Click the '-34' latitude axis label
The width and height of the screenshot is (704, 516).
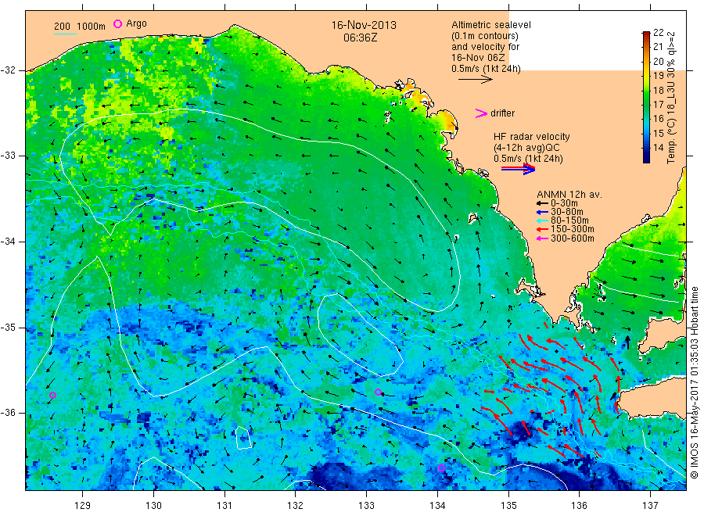coord(8,242)
